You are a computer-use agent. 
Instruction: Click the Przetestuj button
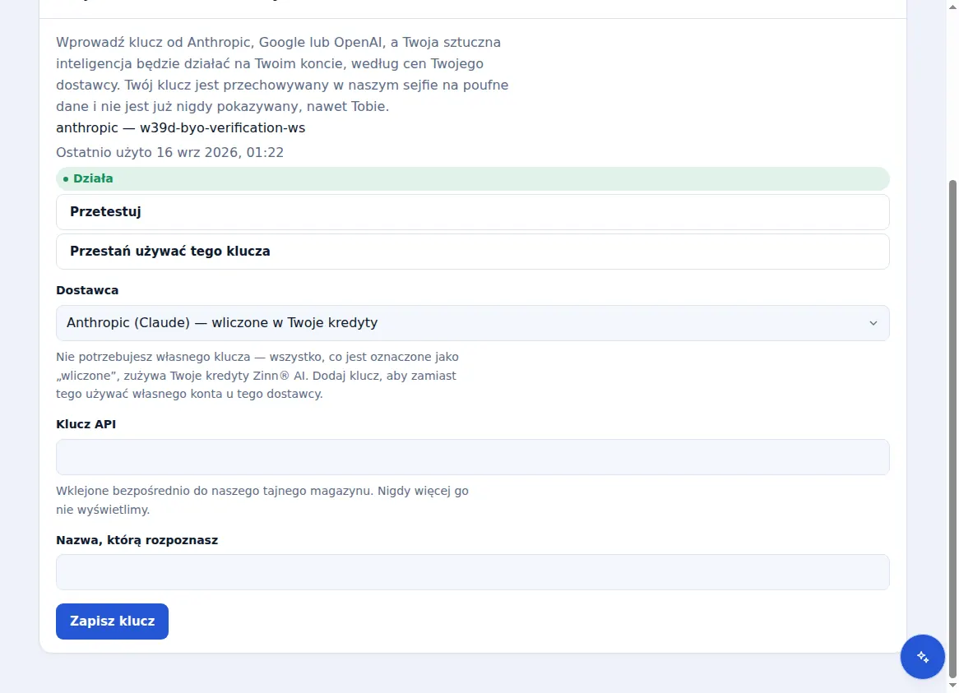click(x=472, y=212)
